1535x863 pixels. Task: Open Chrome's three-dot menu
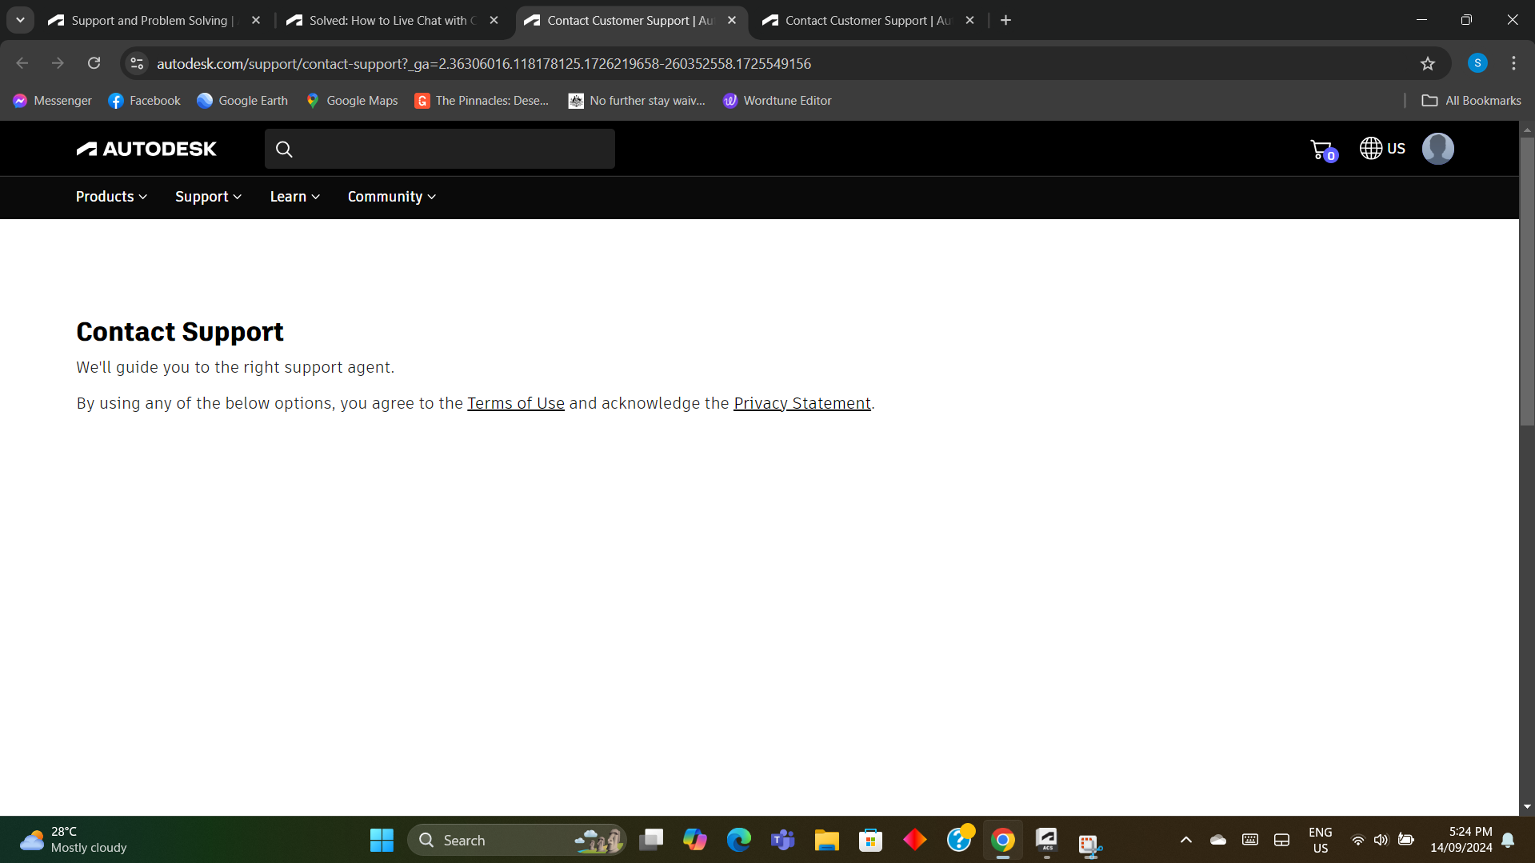tap(1513, 63)
